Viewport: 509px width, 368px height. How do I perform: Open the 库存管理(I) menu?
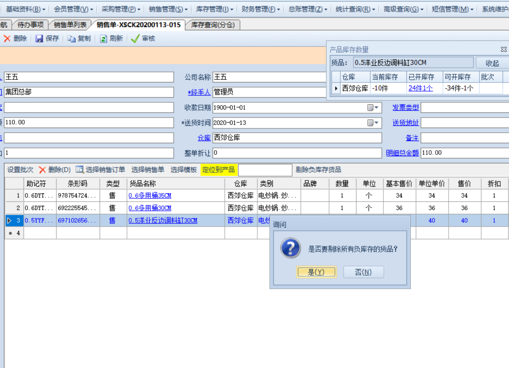click(215, 9)
